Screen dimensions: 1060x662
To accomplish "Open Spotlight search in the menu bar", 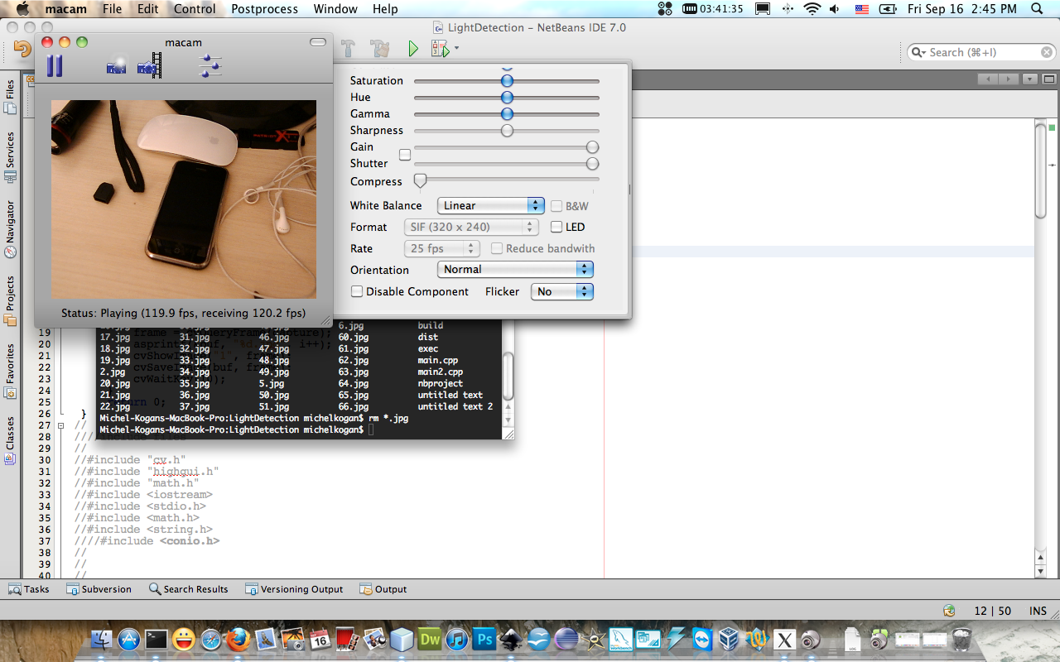I will 1038,9.
